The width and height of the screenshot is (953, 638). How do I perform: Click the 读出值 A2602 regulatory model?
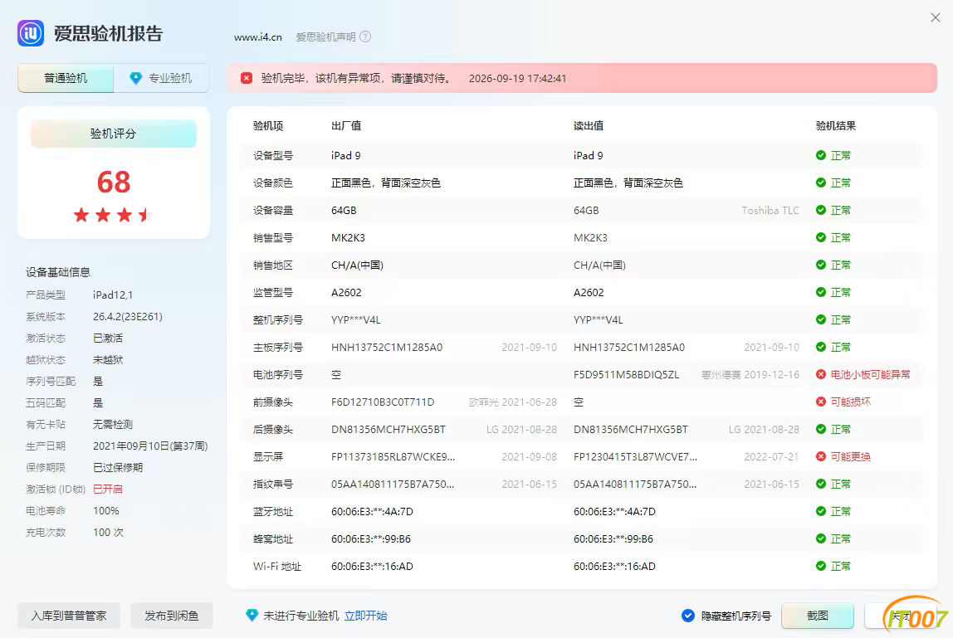click(589, 292)
